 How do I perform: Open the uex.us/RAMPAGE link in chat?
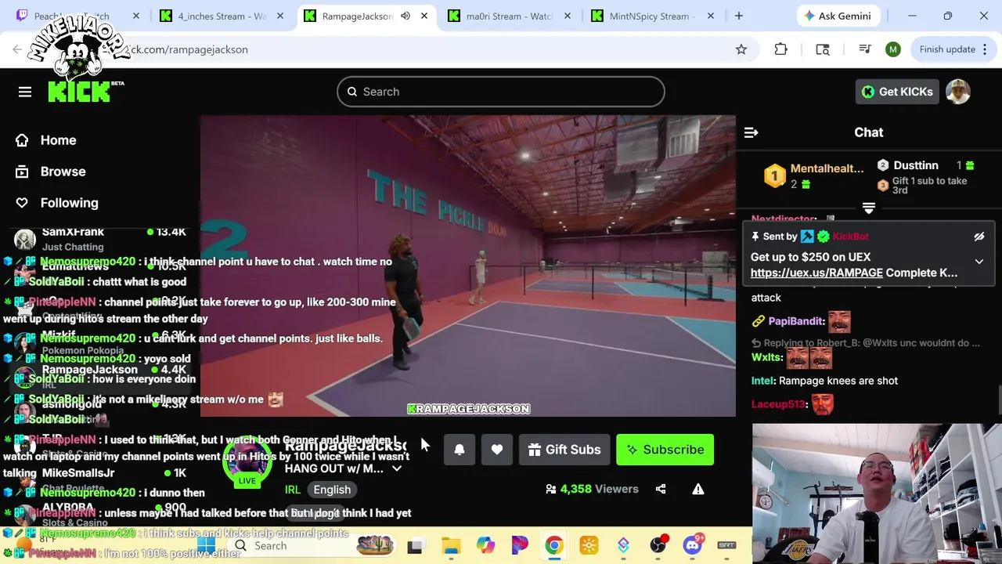816,273
